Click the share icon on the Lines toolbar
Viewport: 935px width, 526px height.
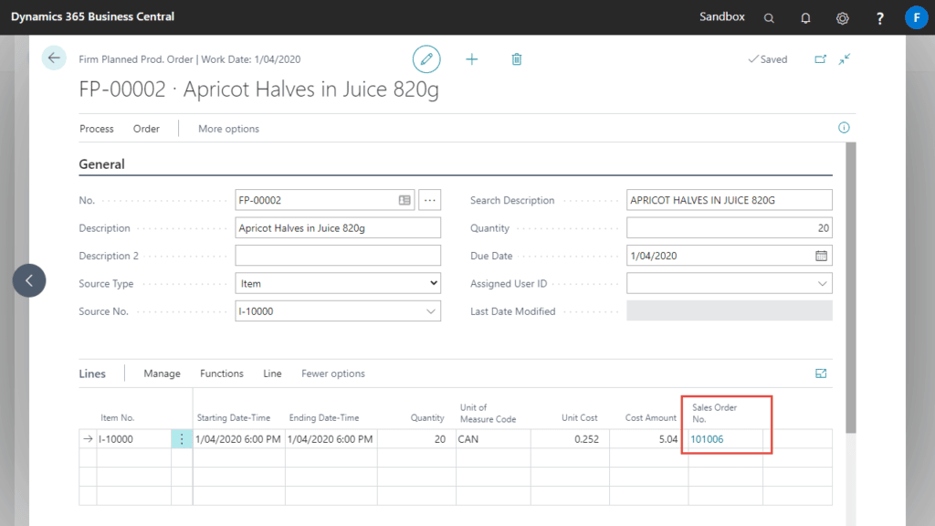820,373
